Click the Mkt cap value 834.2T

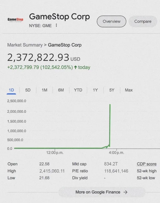[x=111, y=164]
